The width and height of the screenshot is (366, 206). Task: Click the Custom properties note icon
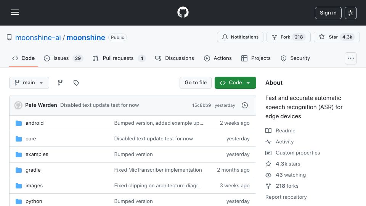pos(268,153)
